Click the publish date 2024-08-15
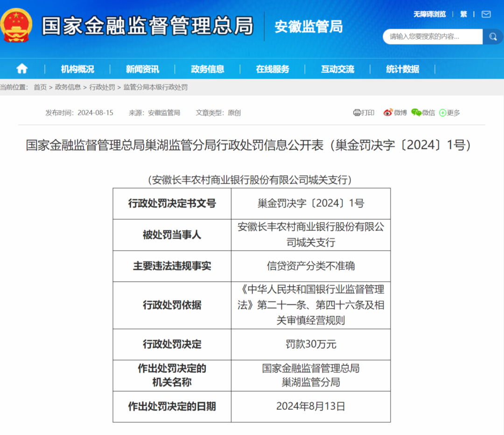 click(96, 113)
